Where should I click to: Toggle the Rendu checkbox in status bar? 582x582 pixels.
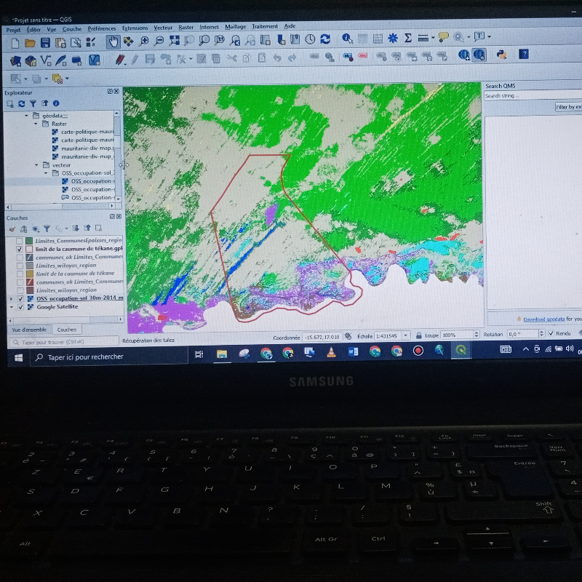point(549,334)
